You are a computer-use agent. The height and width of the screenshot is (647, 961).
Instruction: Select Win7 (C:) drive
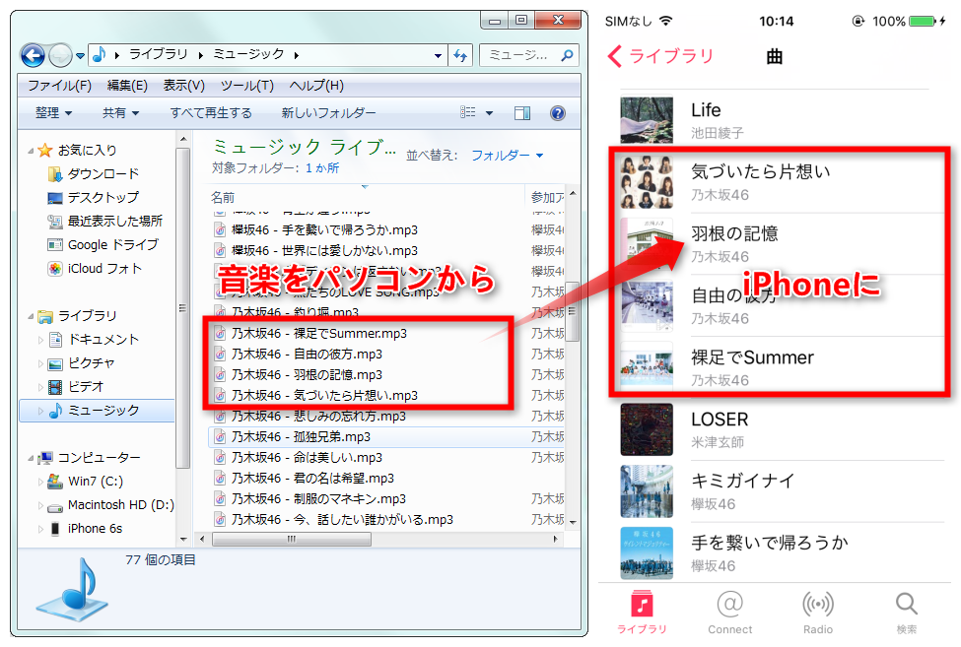(x=85, y=482)
